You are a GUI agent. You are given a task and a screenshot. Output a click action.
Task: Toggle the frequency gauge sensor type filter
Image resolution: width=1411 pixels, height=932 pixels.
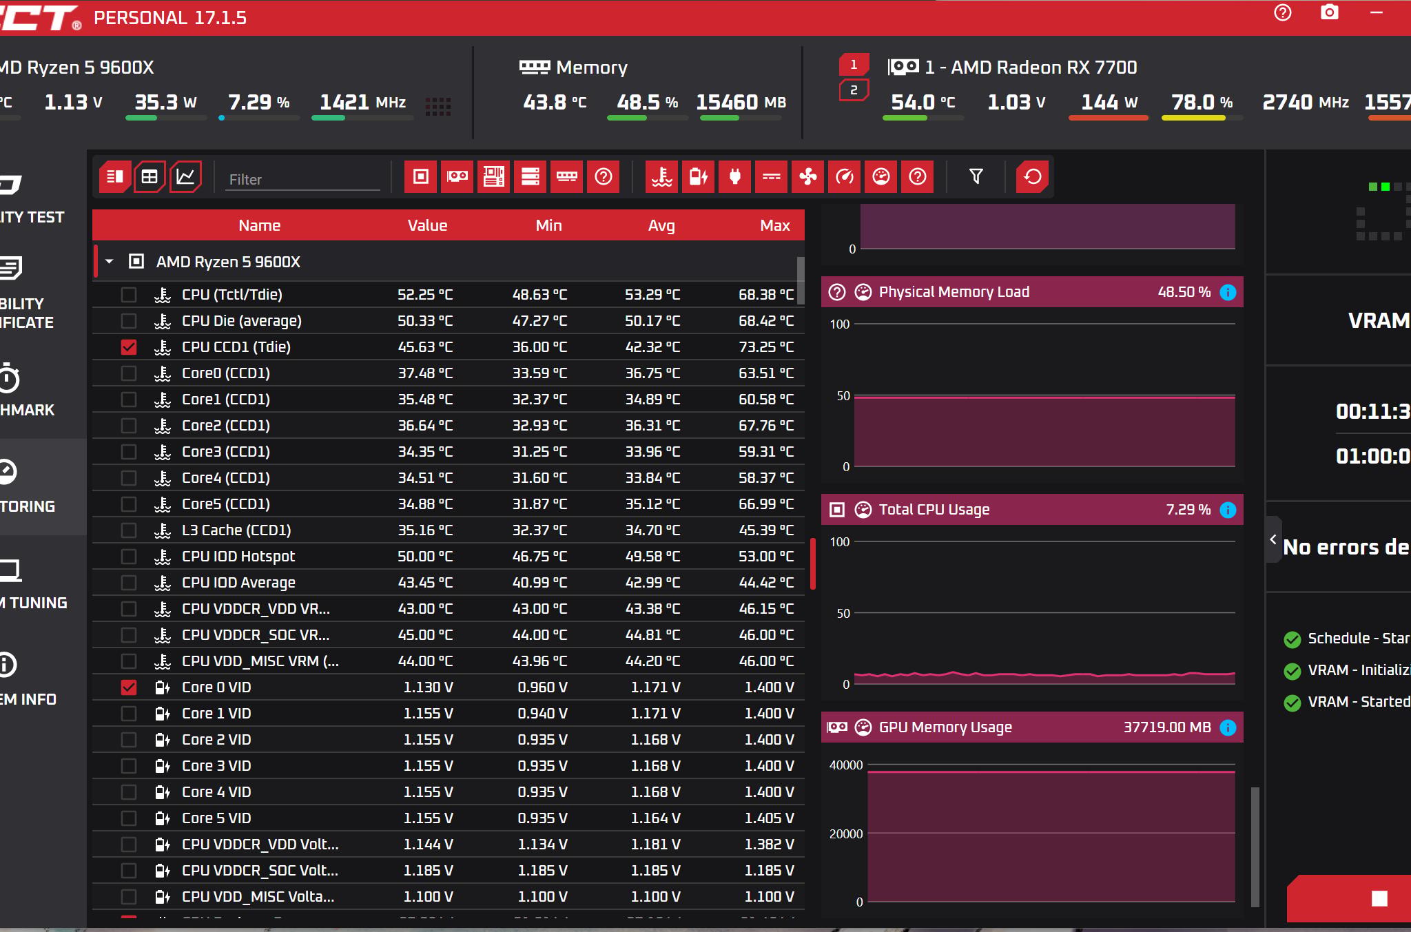[x=844, y=177]
